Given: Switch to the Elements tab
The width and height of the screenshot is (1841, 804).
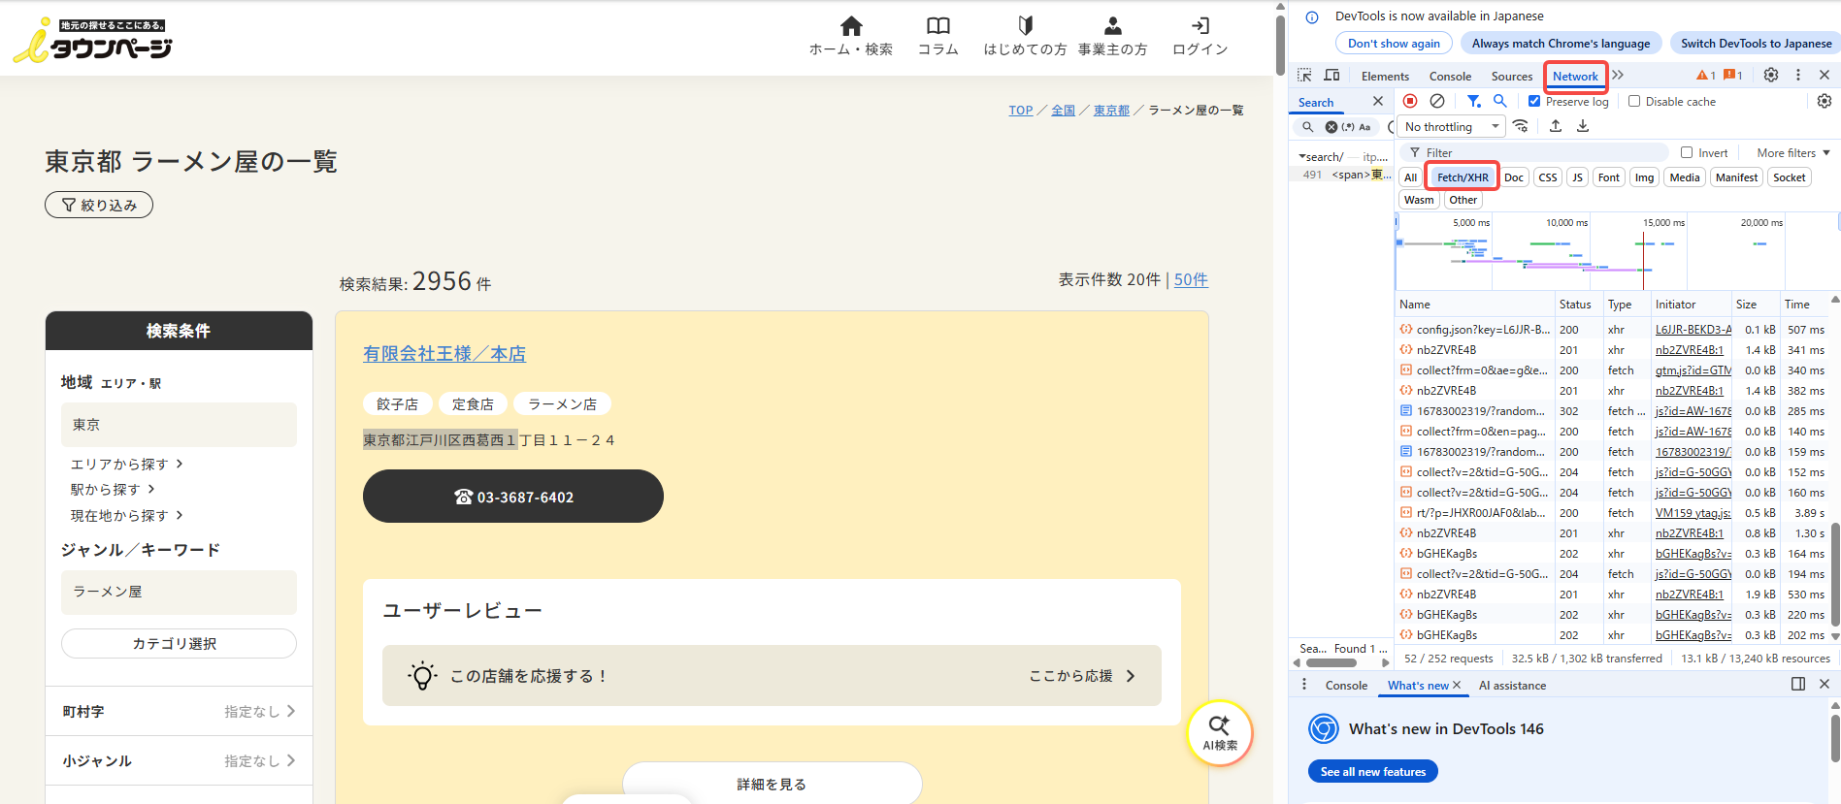Looking at the screenshot, I should point(1385,77).
